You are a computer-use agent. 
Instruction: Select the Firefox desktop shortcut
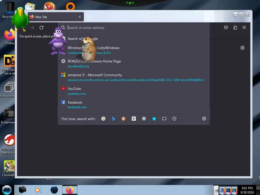pos(9,37)
